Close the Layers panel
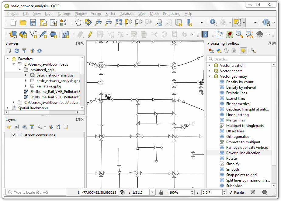281x201 pixels. 82,119
